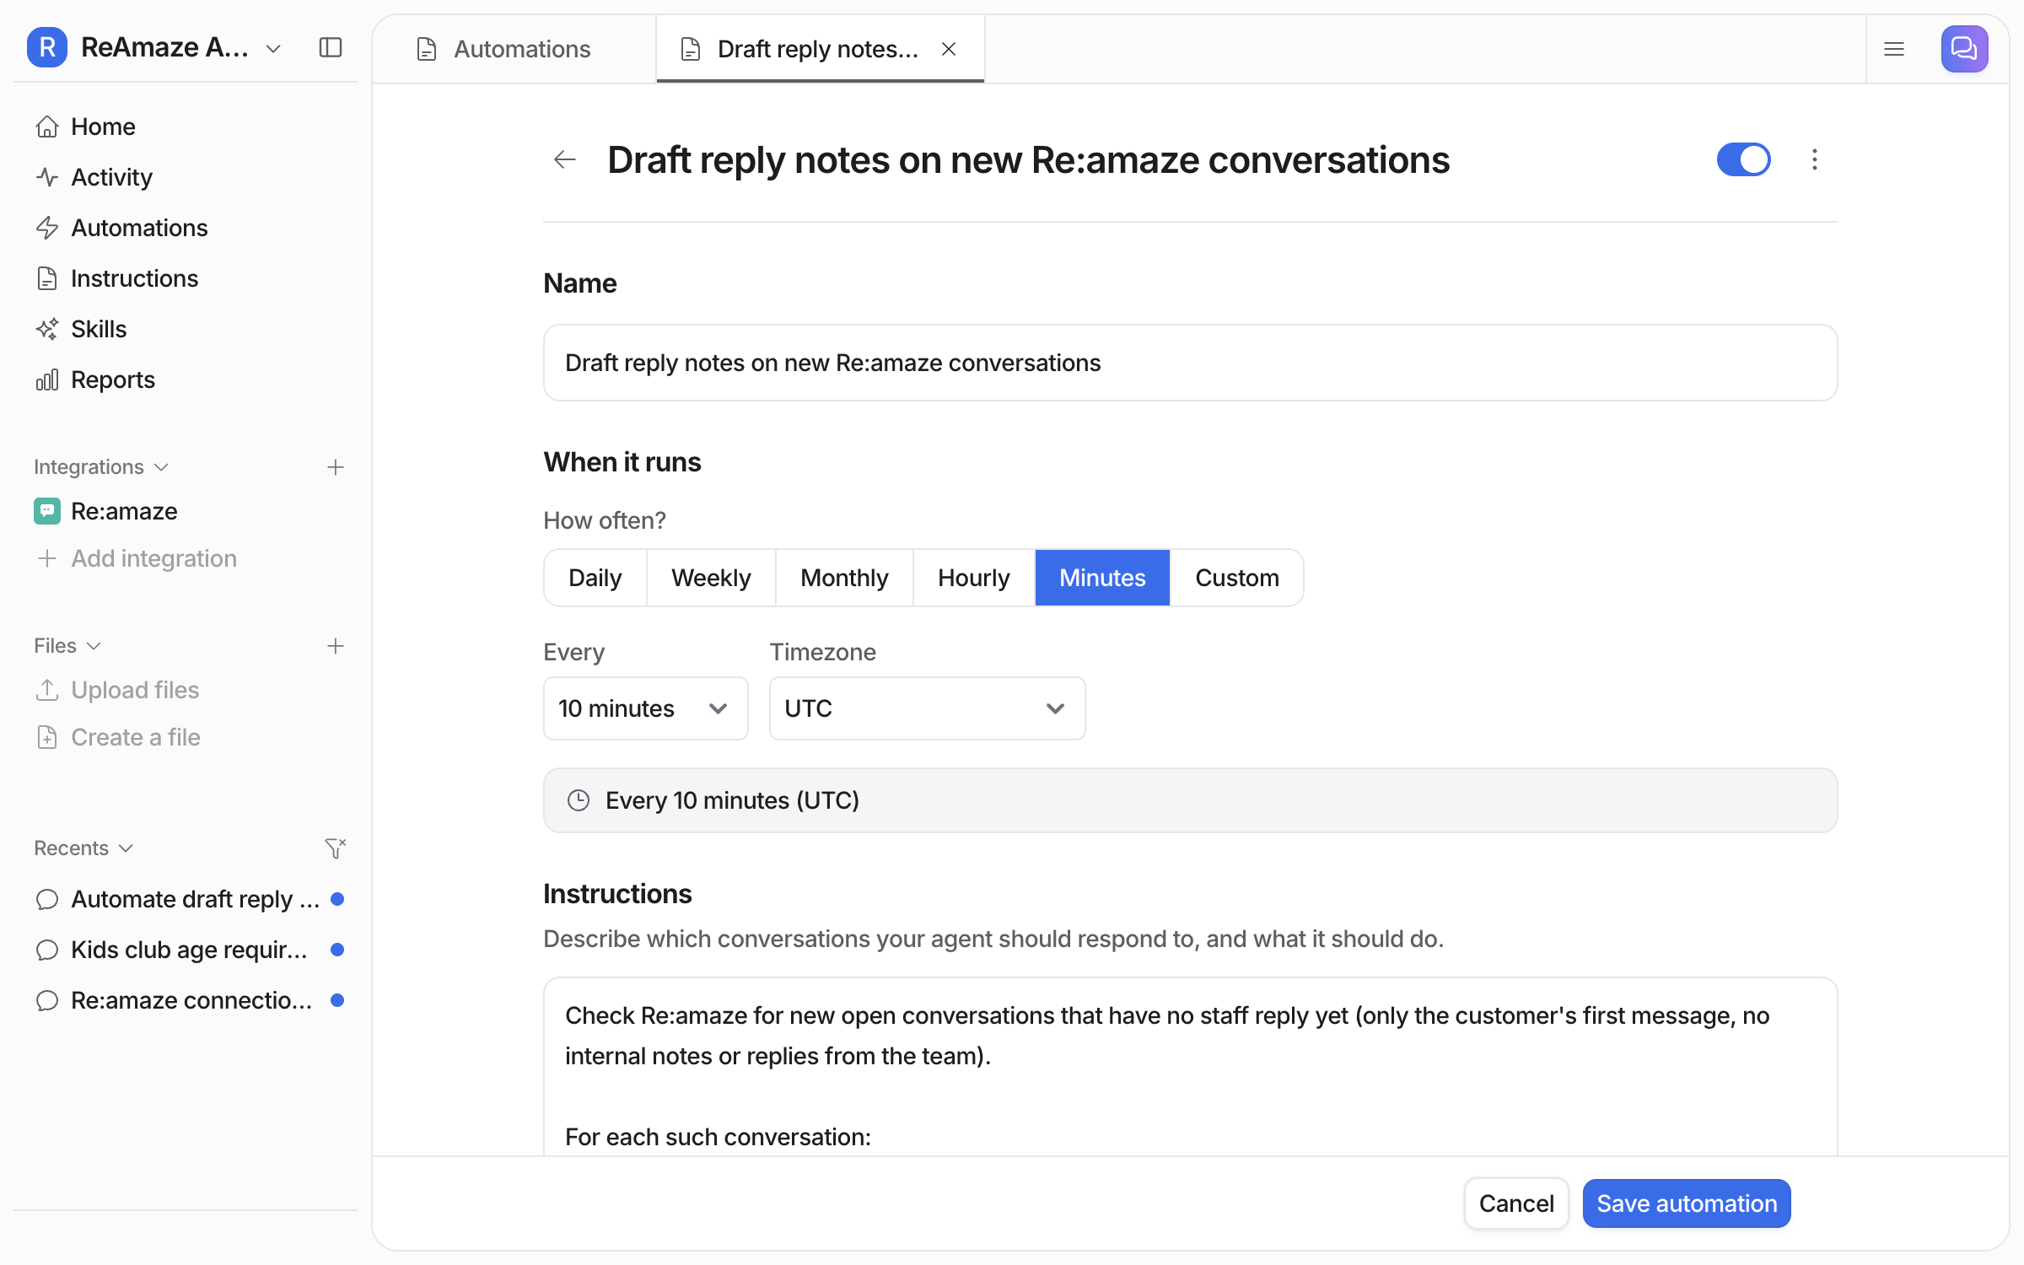Viewport: 2024px width, 1265px height.
Task: Open the 10 minutes interval dropdown
Action: click(645, 708)
